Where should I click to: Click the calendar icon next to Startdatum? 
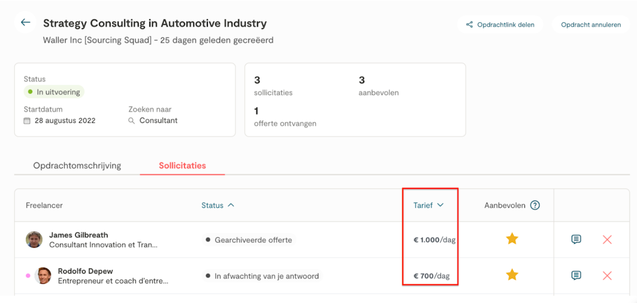click(27, 120)
